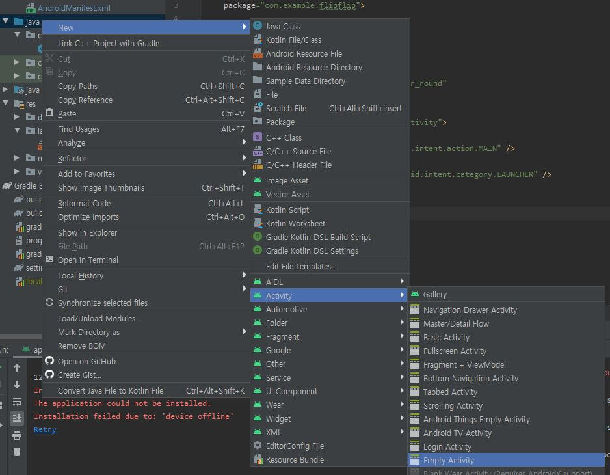Choose Scrolling Activity template
This screenshot has width=610, height=475.
click(506, 405)
